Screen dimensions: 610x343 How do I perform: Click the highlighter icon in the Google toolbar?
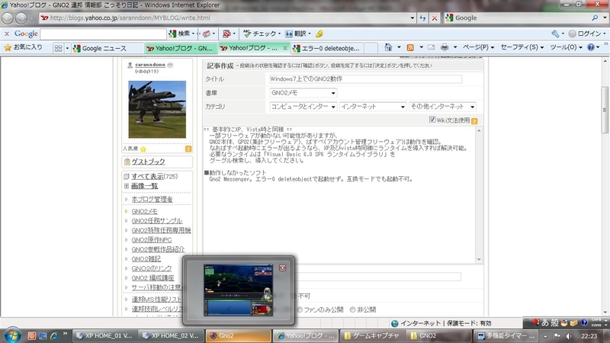pos(319,34)
